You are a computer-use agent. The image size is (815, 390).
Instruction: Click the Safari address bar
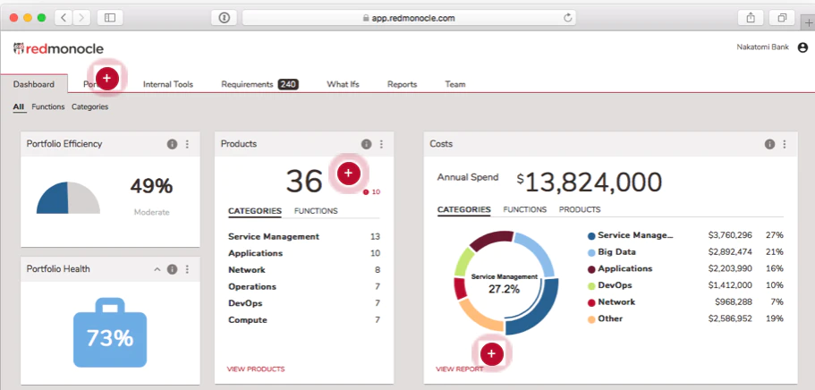(x=409, y=18)
